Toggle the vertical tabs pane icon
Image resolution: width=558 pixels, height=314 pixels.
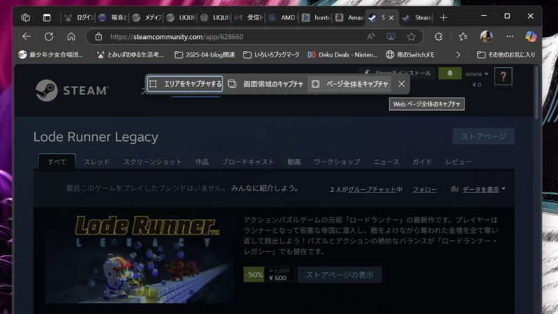pos(47,17)
